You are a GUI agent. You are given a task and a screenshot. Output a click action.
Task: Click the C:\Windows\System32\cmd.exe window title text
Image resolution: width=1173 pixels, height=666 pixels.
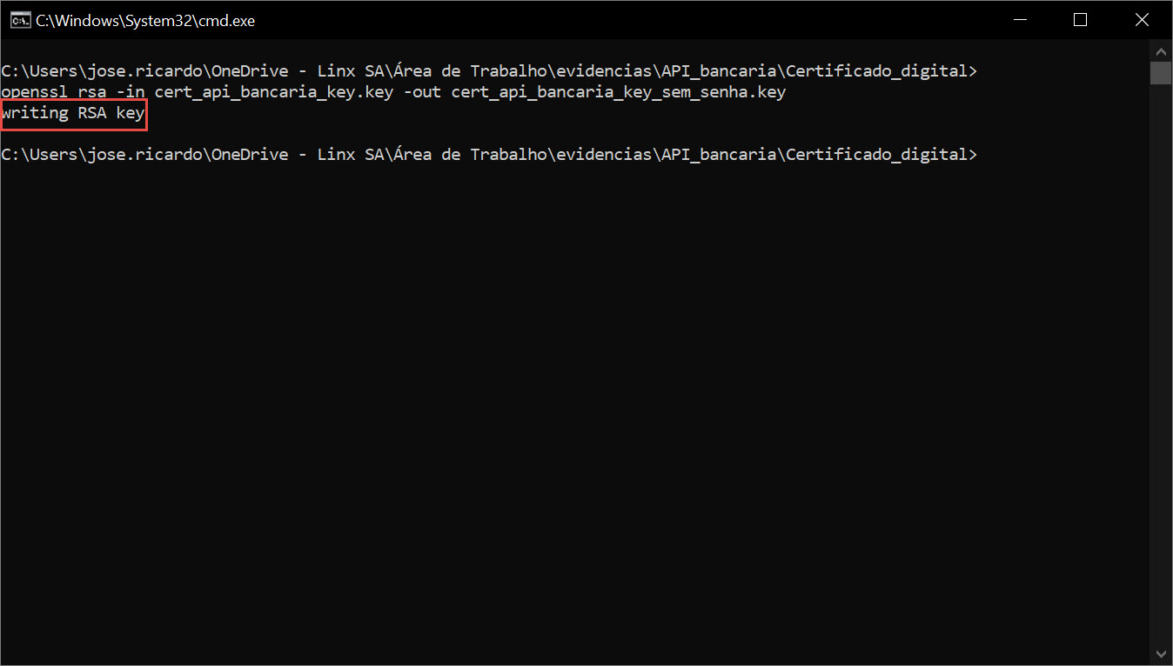(x=145, y=20)
